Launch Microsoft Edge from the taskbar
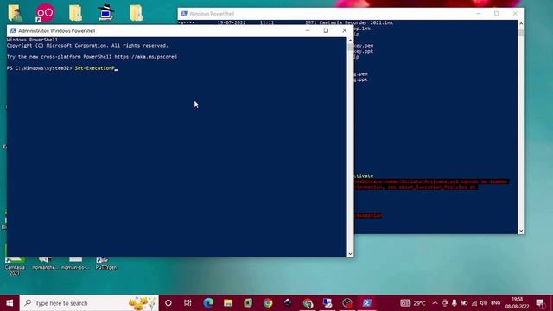553x311 pixels. click(x=208, y=303)
